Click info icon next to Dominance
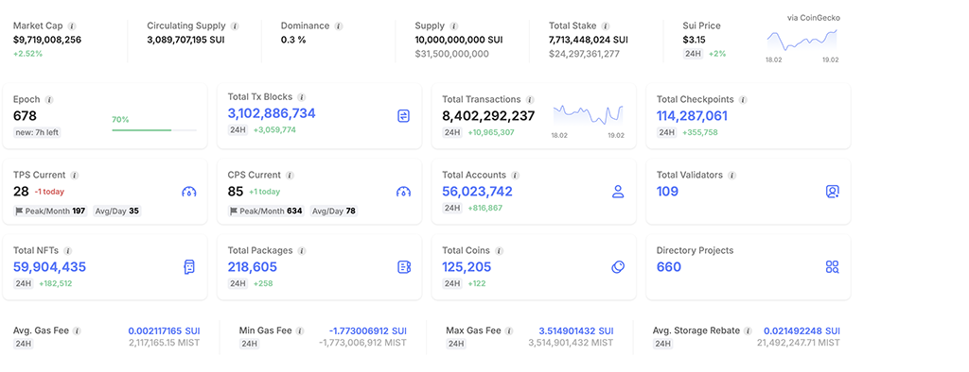 coord(338,25)
